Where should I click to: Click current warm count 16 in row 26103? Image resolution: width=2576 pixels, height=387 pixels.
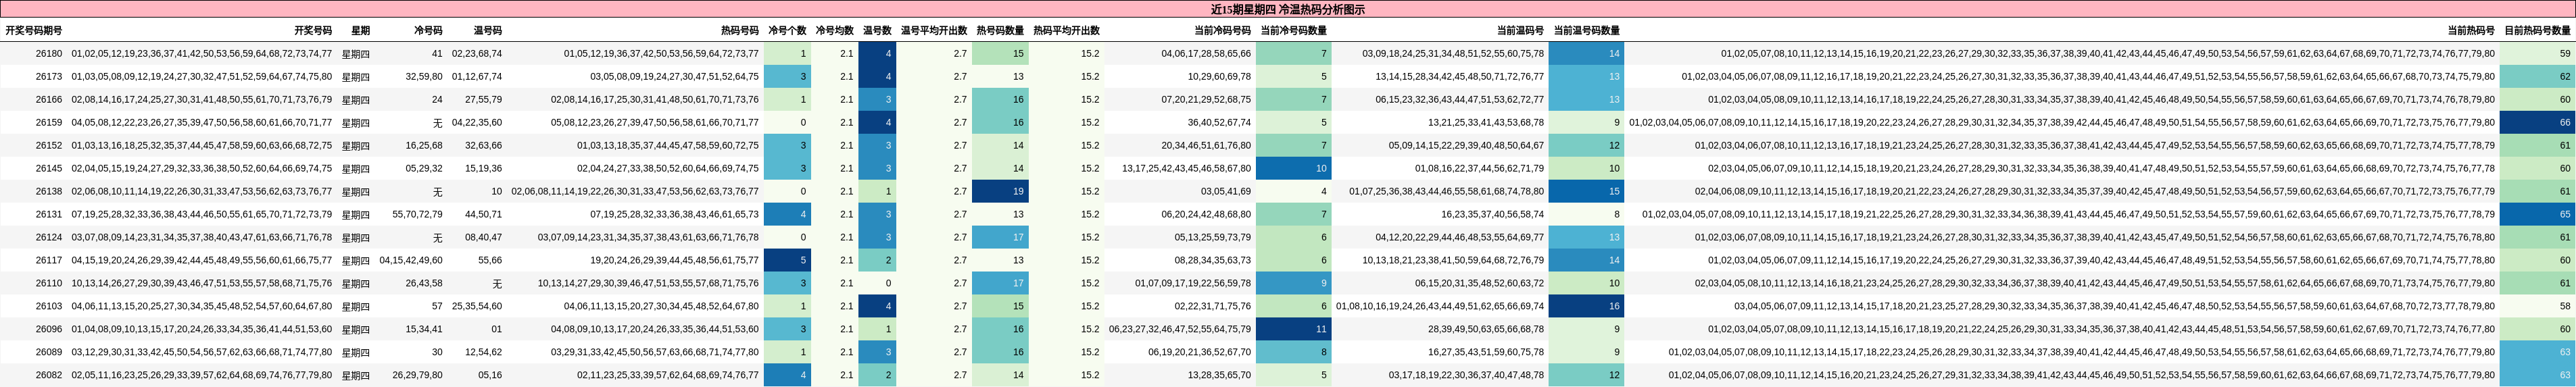pos(1587,307)
